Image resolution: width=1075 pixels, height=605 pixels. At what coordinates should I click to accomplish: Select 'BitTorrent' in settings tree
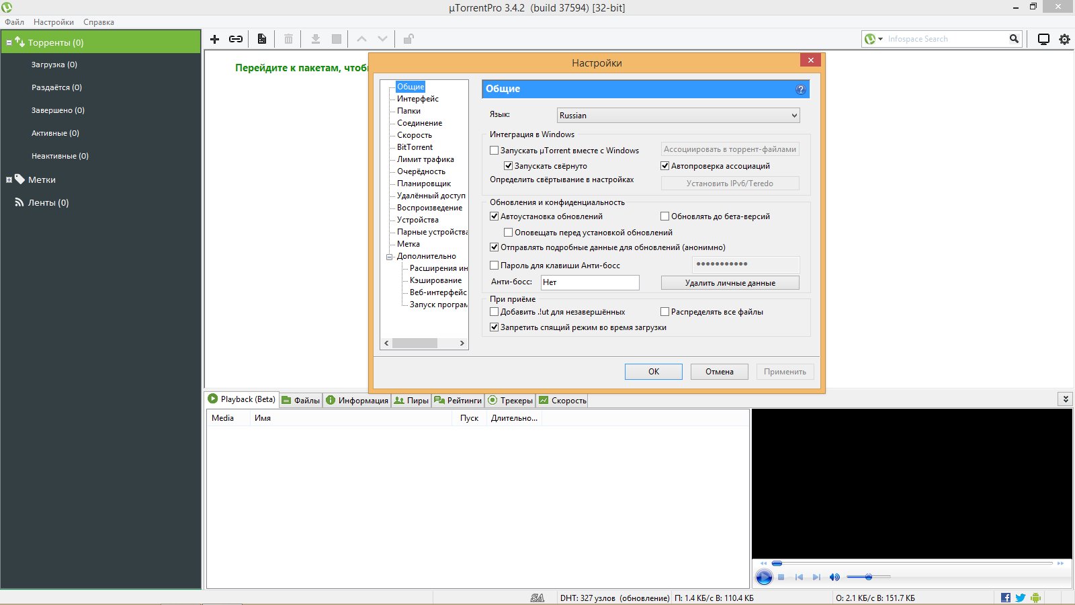click(x=415, y=147)
